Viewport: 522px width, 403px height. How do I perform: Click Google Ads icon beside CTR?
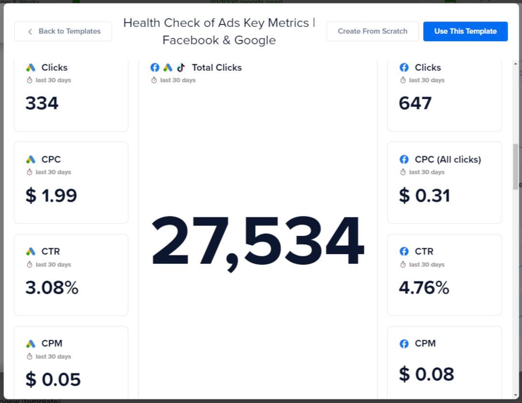(x=30, y=252)
